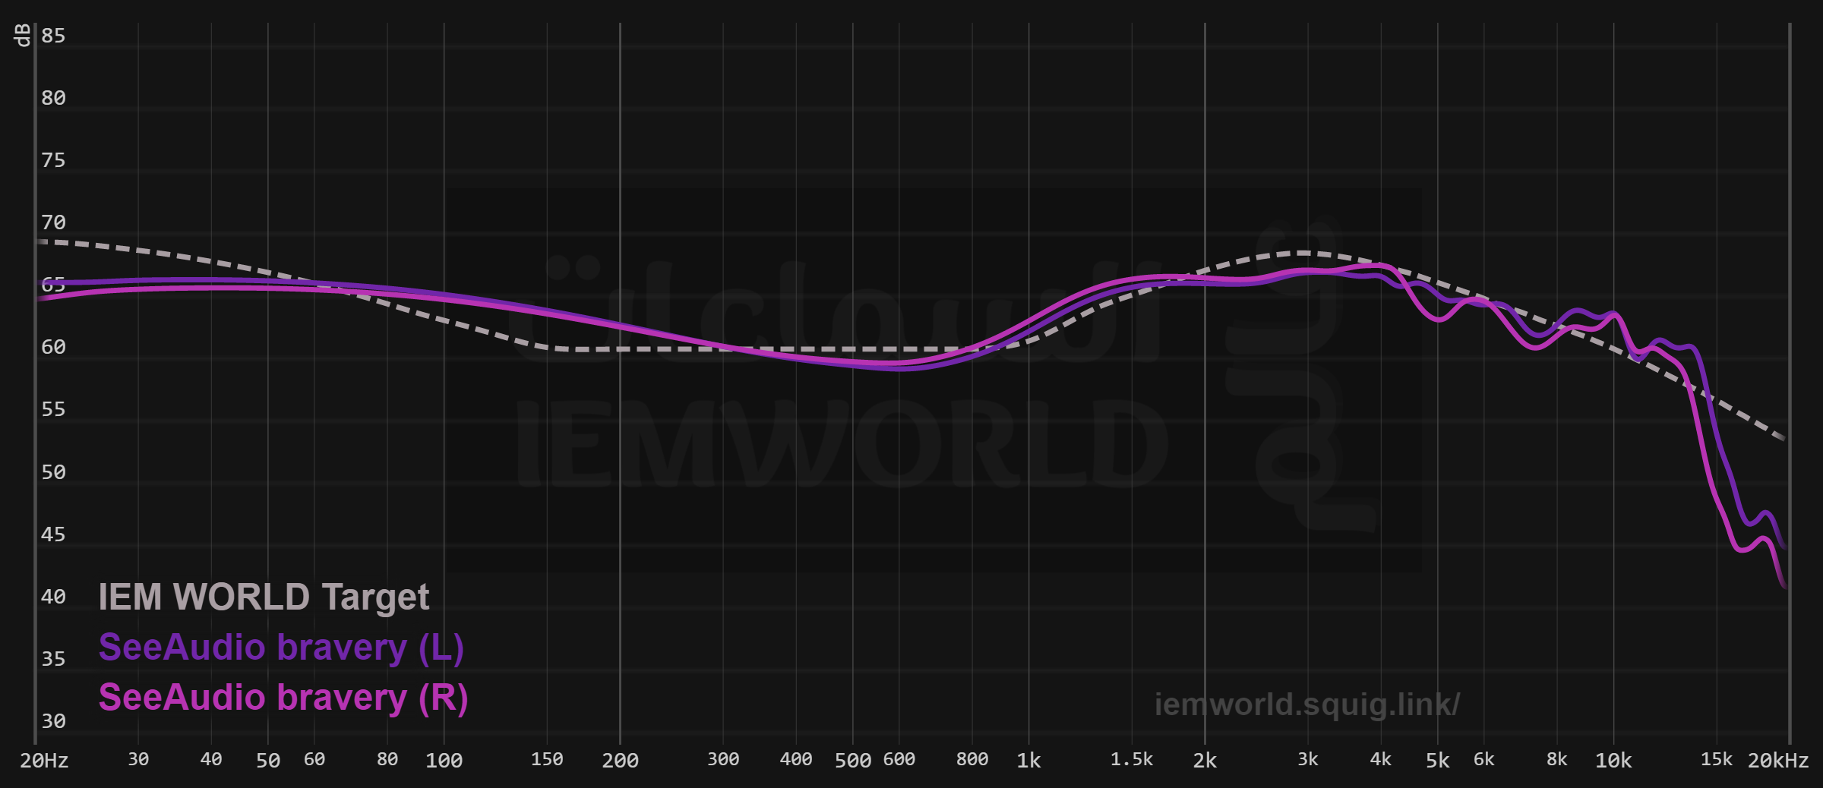Image resolution: width=1823 pixels, height=788 pixels.
Task: Select the SeeAudio bravery (R) legend entry
Action: (283, 698)
